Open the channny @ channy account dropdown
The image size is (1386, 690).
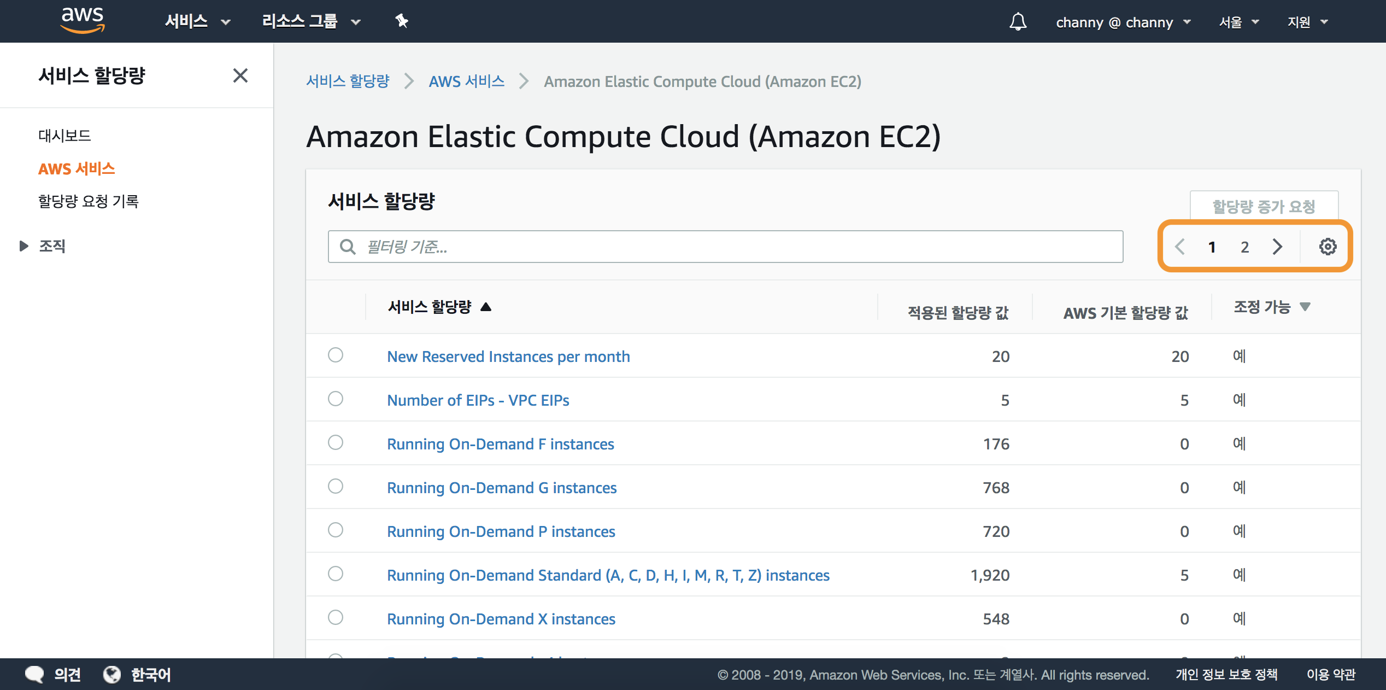click(1123, 22)
